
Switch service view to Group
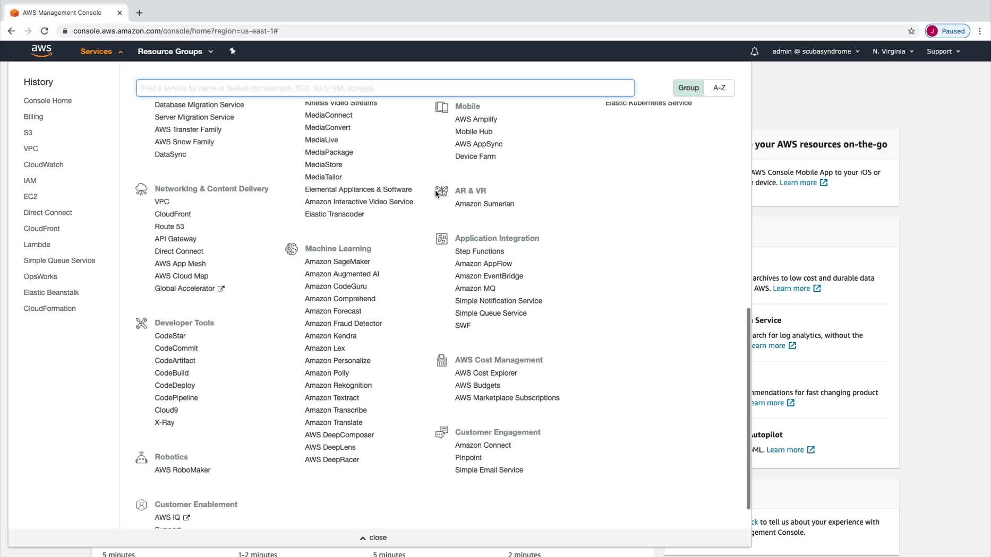688,88
